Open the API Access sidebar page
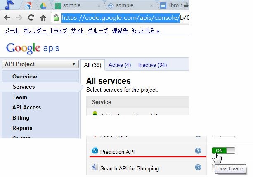253x177 pixels. pyautogui.click(x=26, y=107)
